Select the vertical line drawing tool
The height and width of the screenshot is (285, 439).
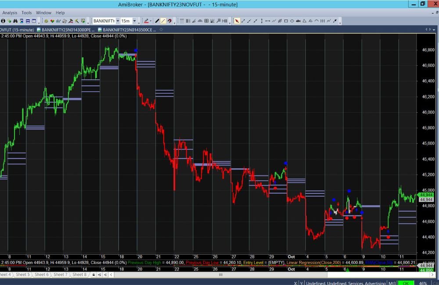[x=262, y=21]
